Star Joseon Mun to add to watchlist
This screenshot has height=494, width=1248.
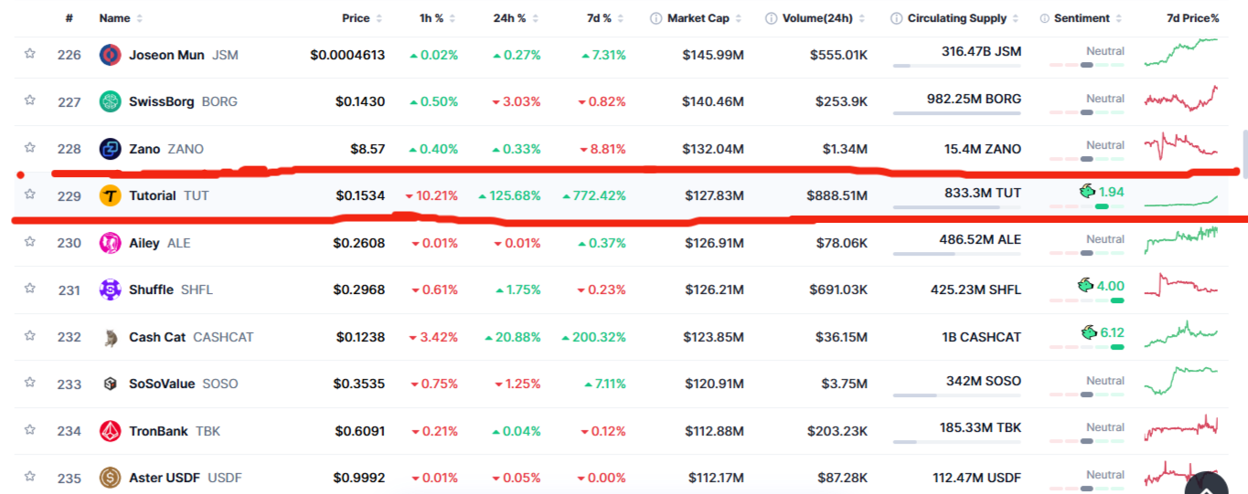29,54
